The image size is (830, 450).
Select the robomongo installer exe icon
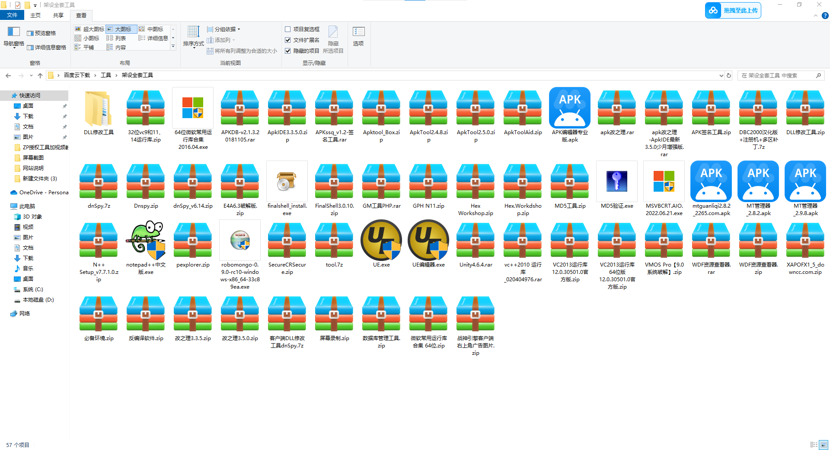click(240, 240)
